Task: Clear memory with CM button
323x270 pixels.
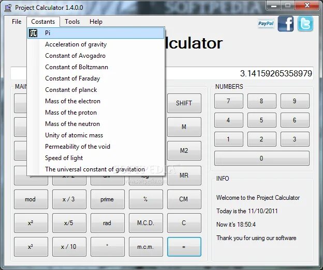Action: click(x=184, y=199)
